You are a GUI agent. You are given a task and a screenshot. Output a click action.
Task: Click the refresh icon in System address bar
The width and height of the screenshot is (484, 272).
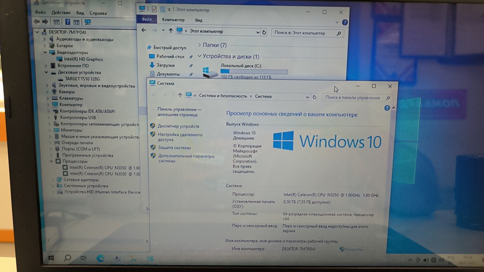[x=314, y=97]
